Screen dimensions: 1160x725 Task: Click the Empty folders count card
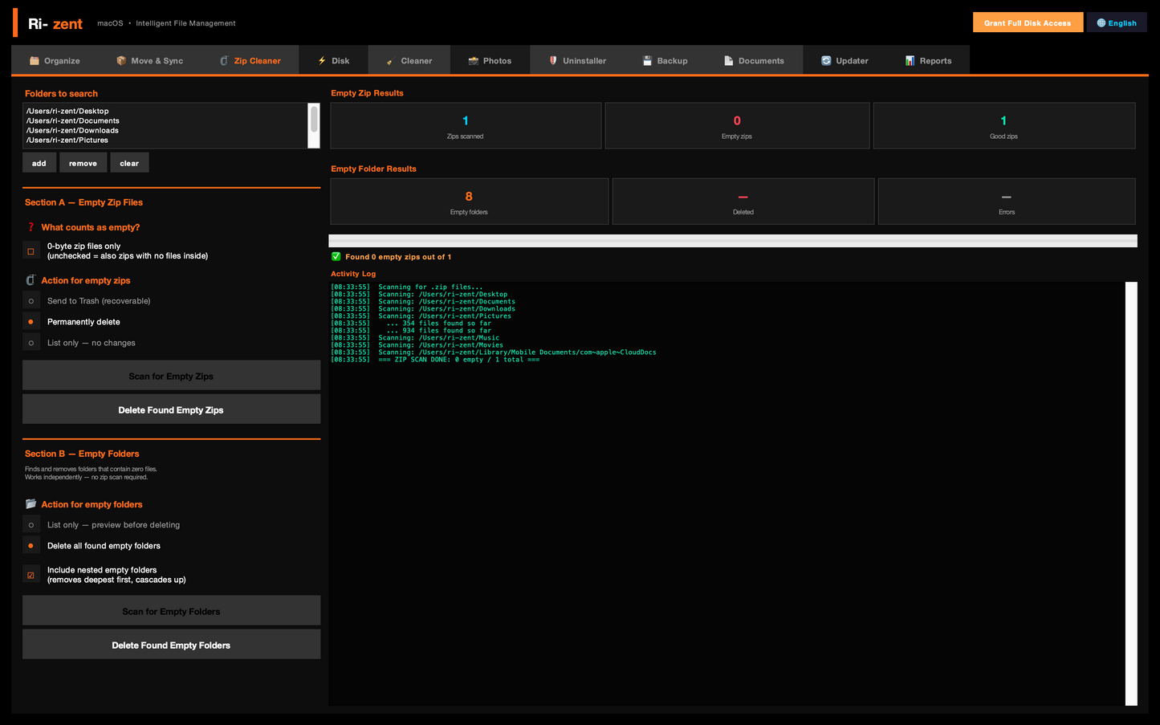point(470,202)
